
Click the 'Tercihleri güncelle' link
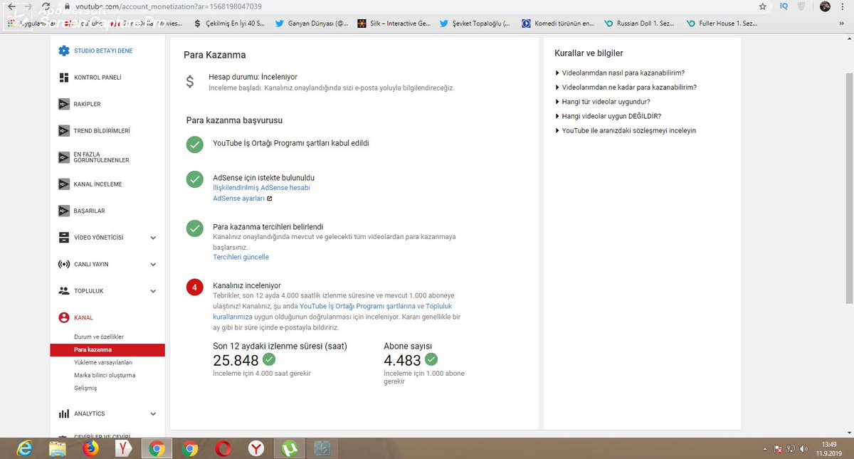click(x=241, y=257)
